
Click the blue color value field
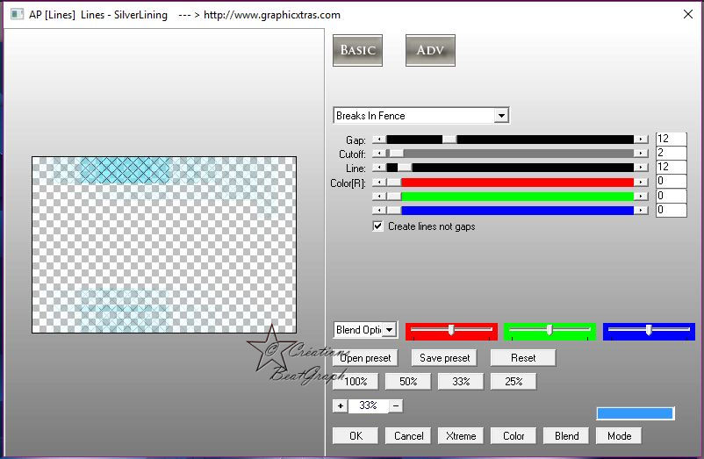pos(671,210)
